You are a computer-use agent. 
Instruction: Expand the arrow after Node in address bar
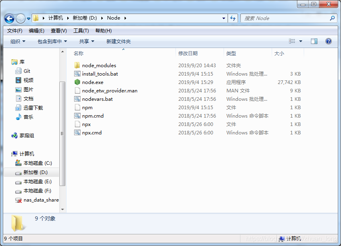[125, 18]
